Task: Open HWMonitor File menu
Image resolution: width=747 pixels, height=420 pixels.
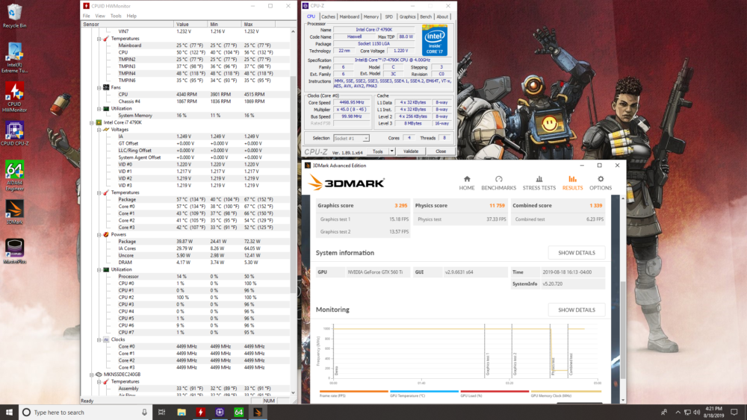Action: pos(86,16)
